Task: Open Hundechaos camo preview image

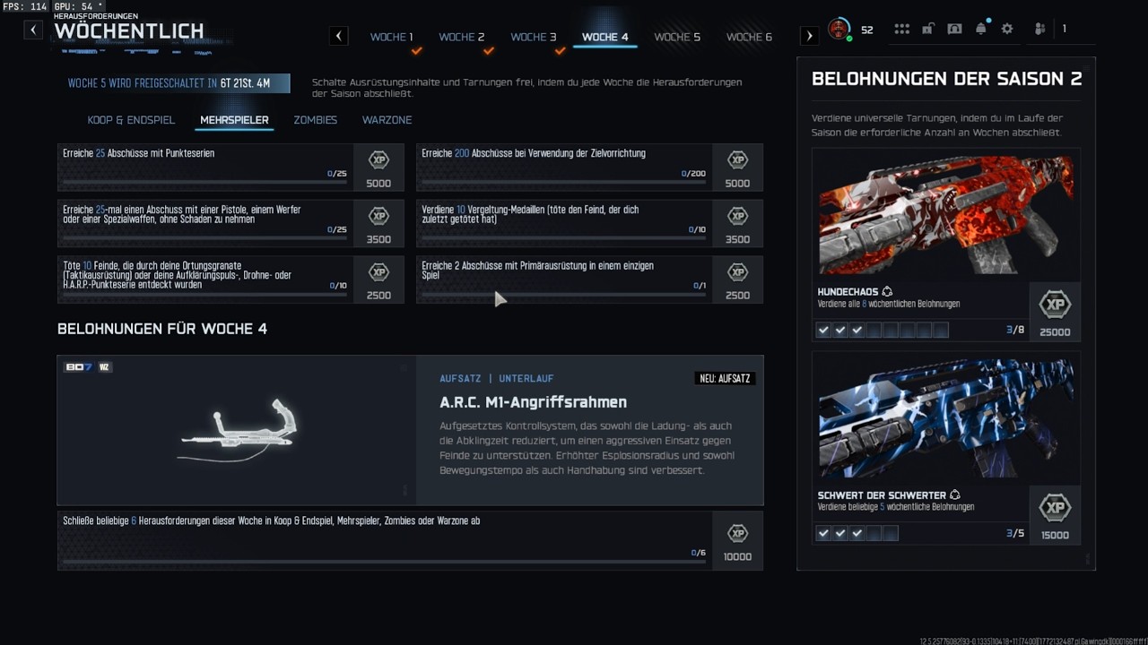Action: (946, 215)
